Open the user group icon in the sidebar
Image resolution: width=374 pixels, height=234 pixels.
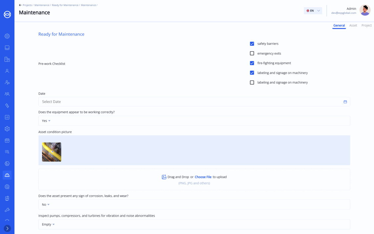7,94
